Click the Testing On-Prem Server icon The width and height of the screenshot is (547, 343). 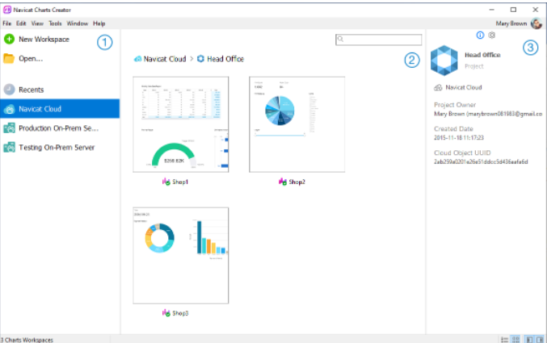pos(9,148)
